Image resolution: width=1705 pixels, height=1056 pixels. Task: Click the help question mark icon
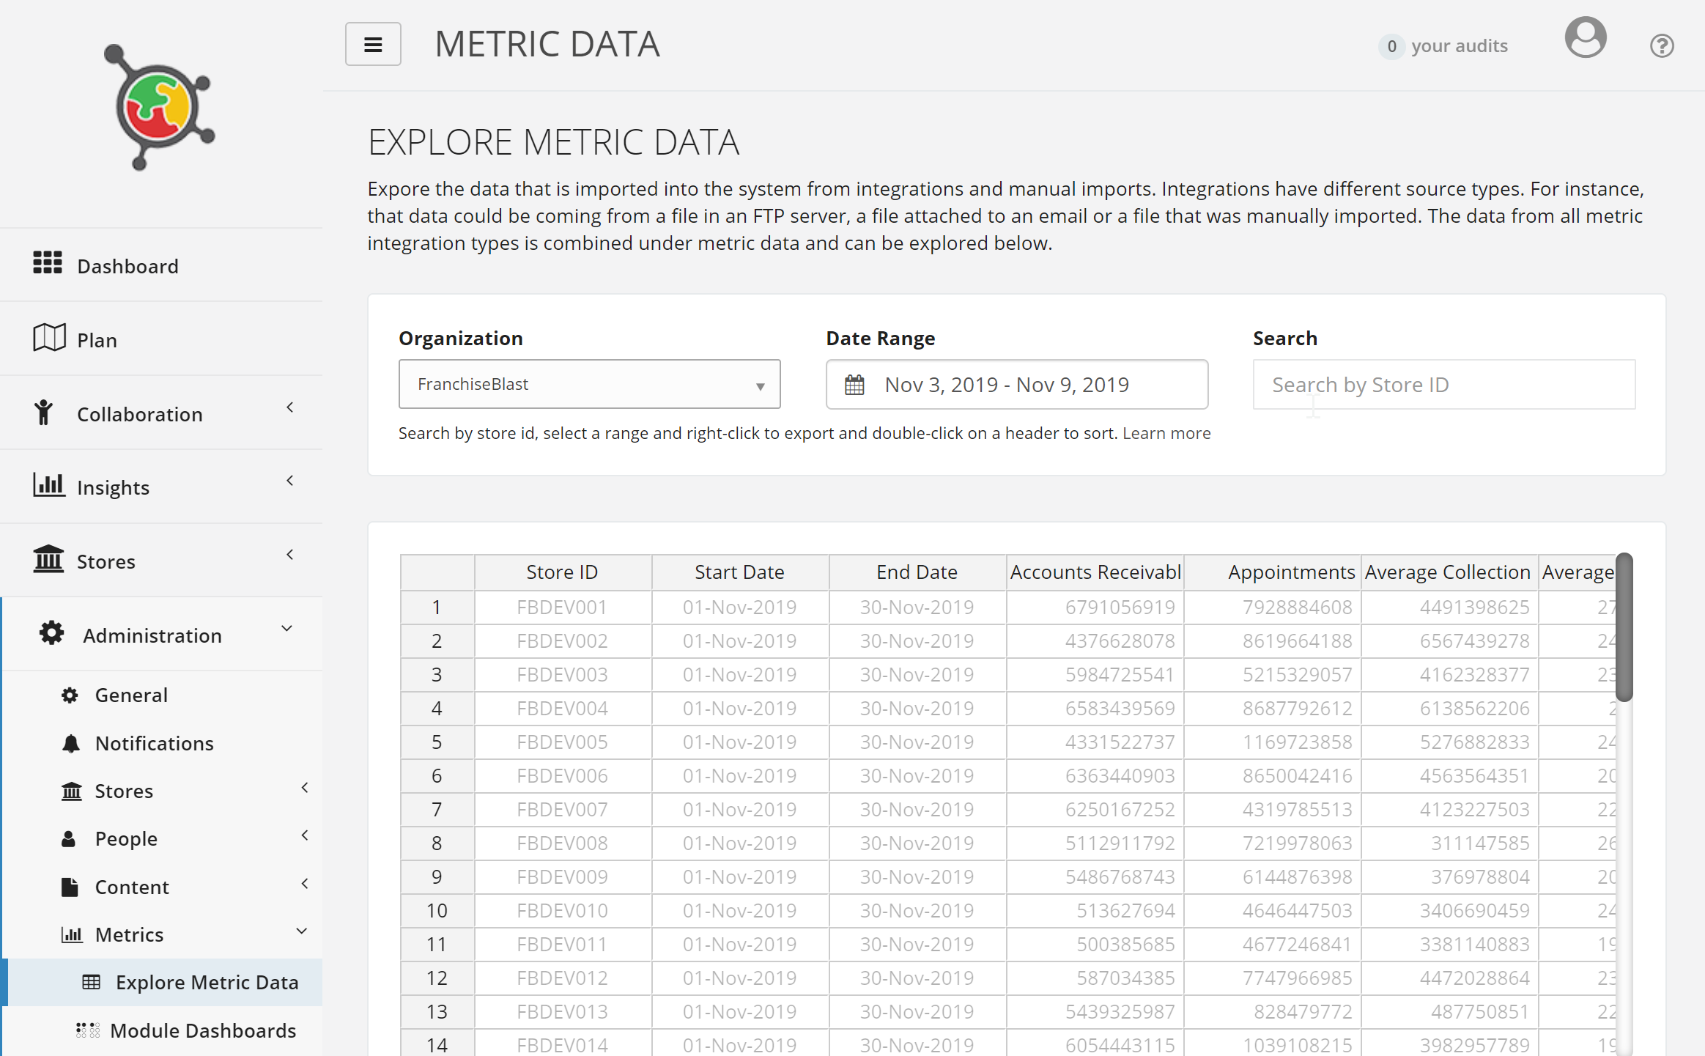1661,46
